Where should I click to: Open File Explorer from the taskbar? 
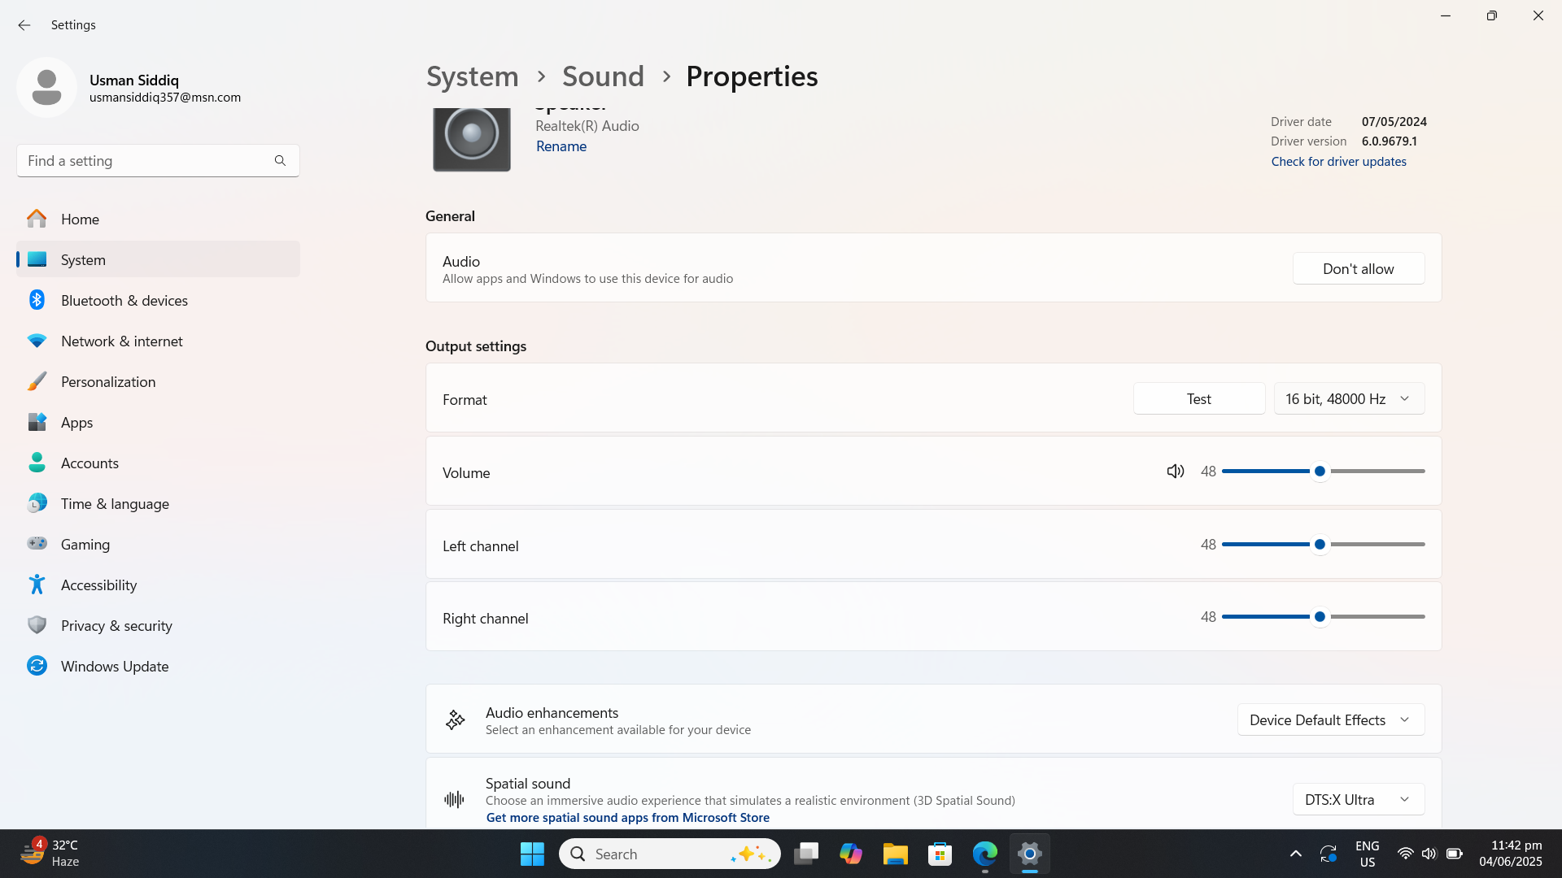coord(895,854)
